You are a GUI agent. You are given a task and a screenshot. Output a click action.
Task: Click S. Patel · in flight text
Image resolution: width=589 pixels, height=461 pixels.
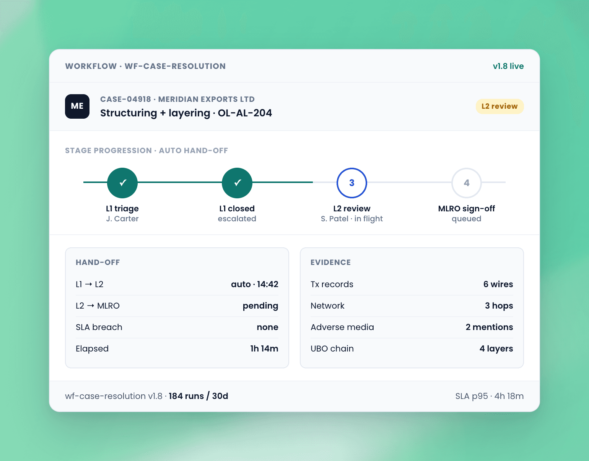pos(352,219)
